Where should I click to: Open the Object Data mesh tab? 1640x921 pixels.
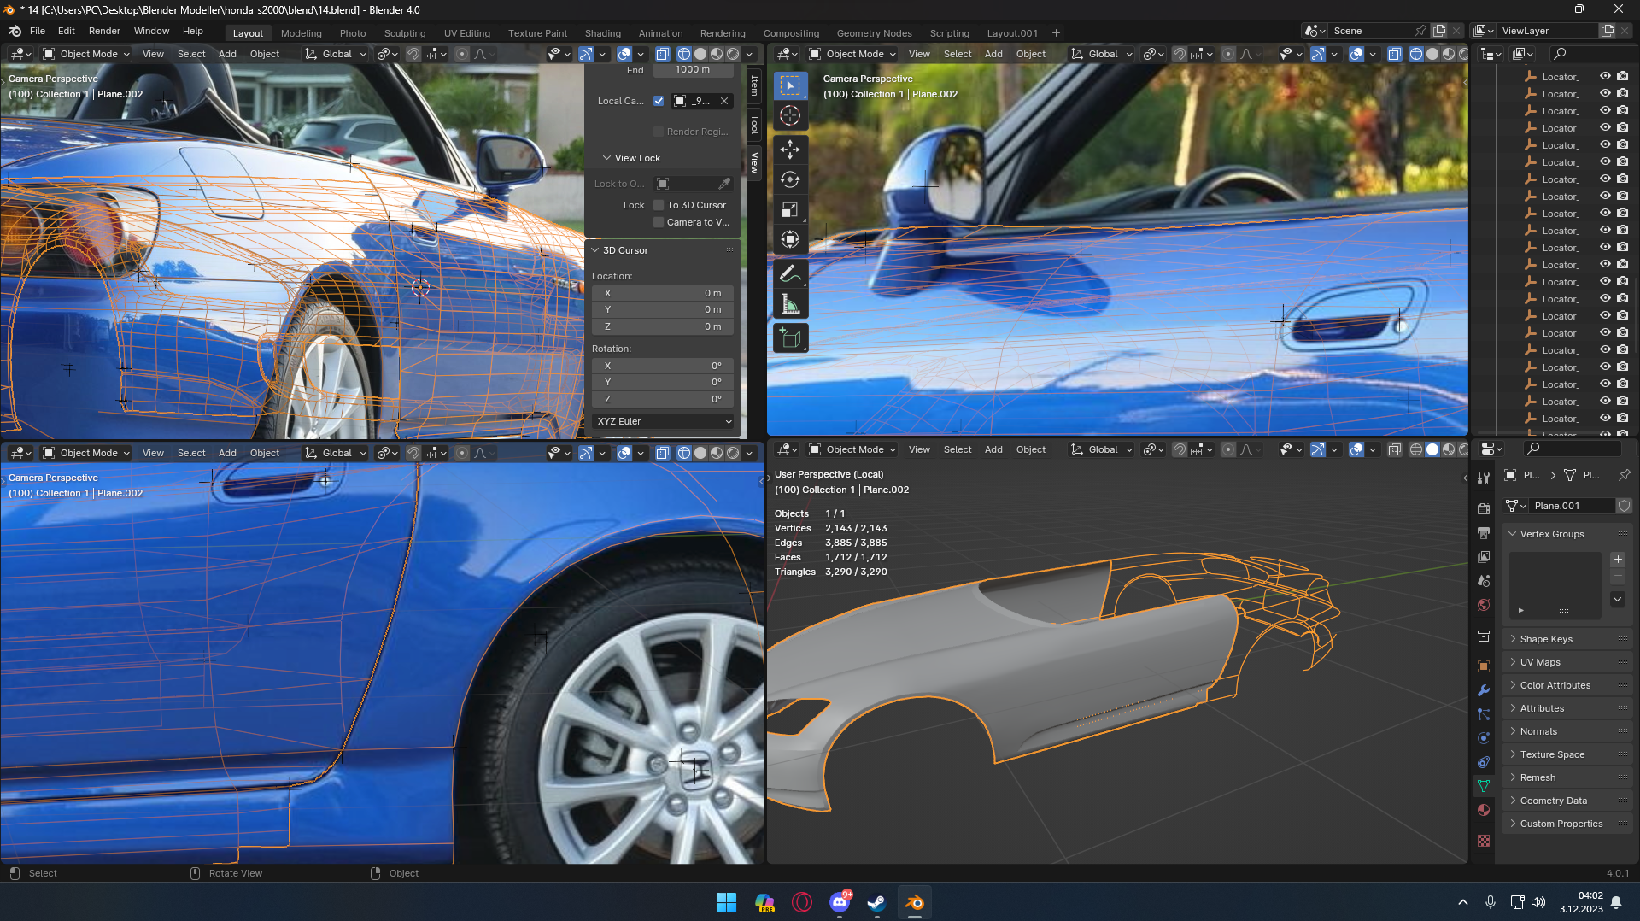(1484, 786)
